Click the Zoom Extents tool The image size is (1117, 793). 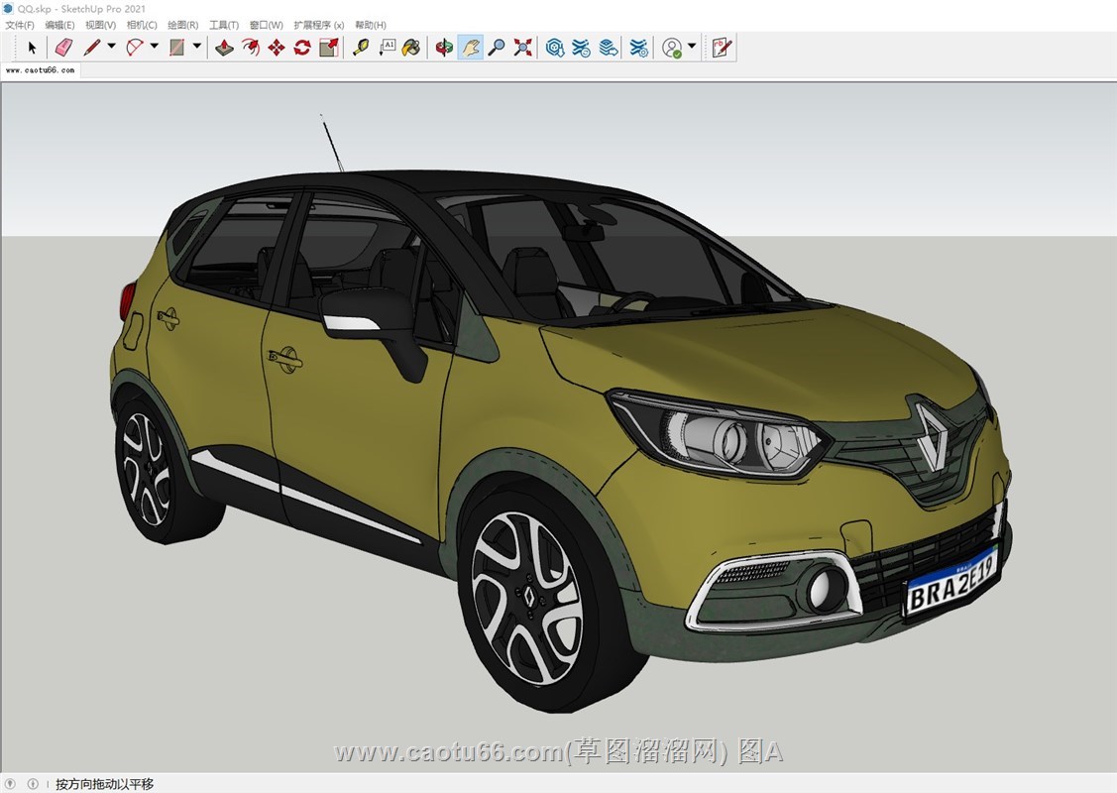pos(523,48)
